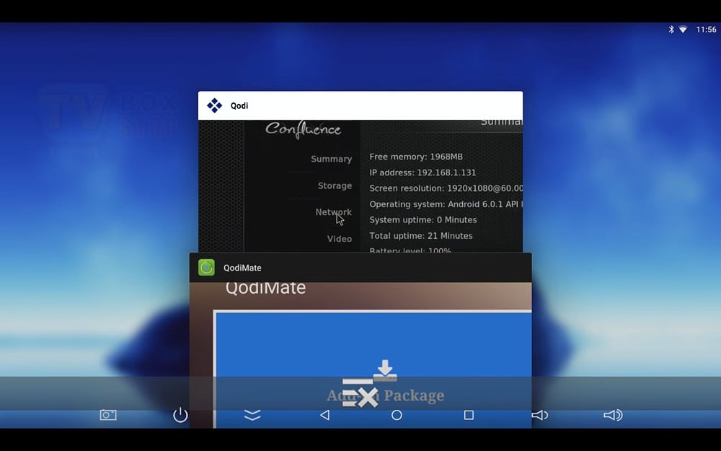Viewport: 721px width, 451px height.
Task: Select Summary in the Qodi sidebar
Action: [x=331, y=159]
